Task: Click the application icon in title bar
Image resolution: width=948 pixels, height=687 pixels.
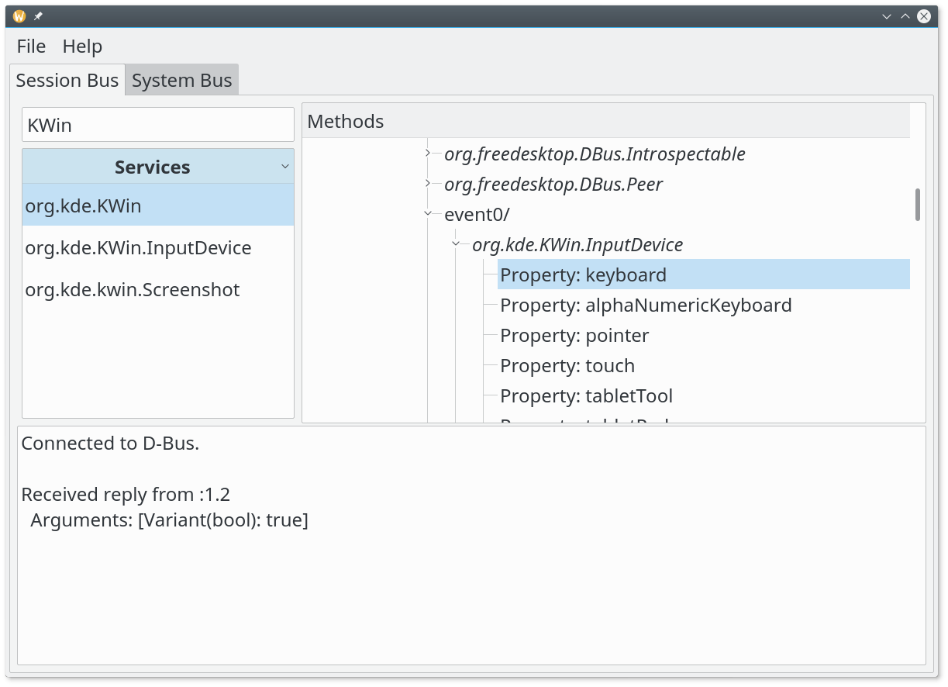Action: point(19,16)
